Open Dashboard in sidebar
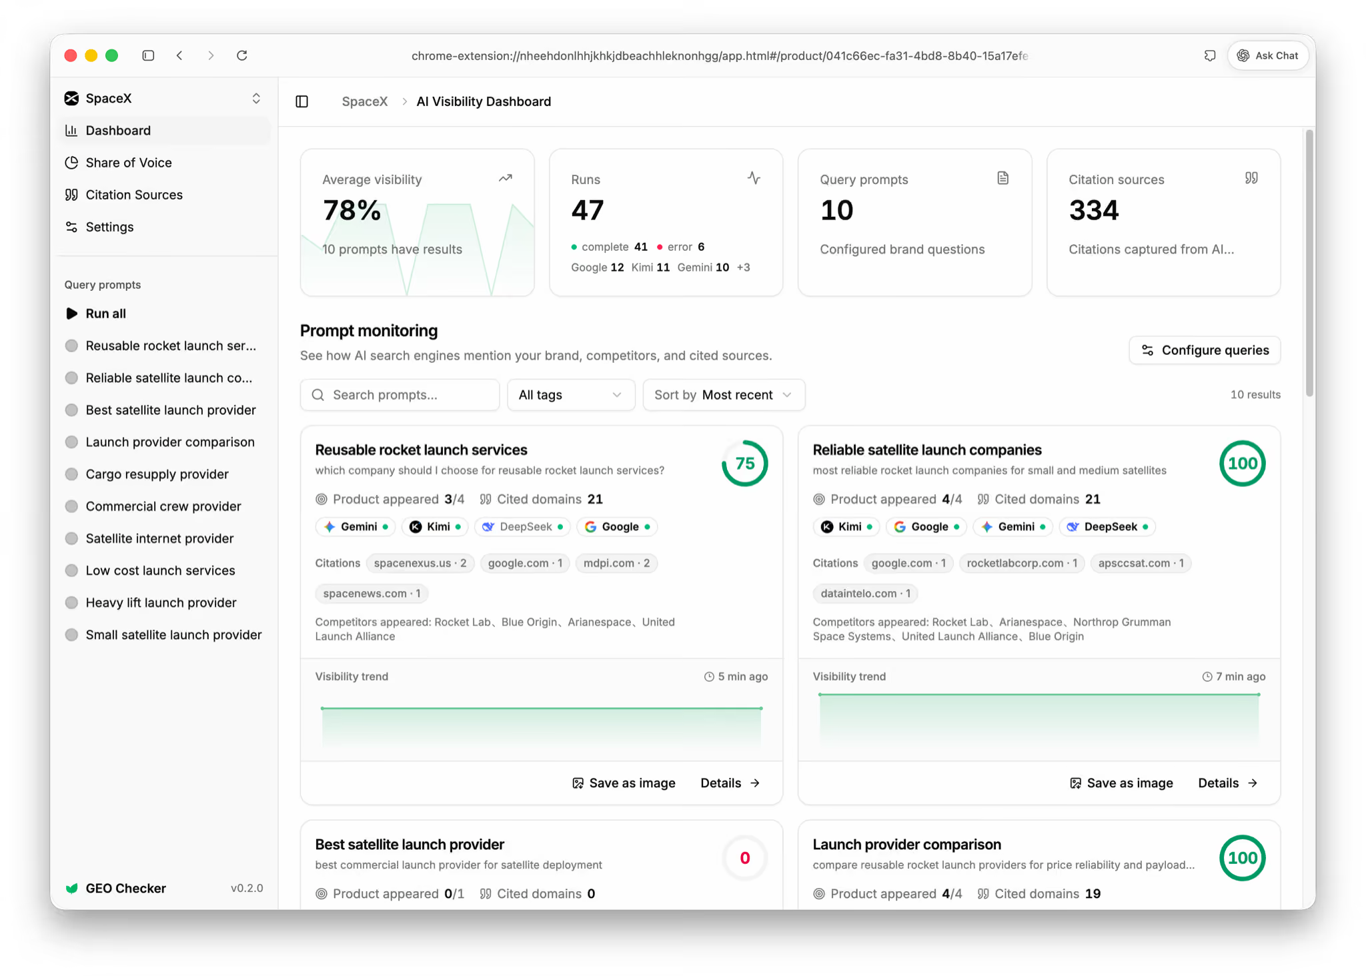The width and height of the screenshot is (1366, 976). [x=164, y=131]
